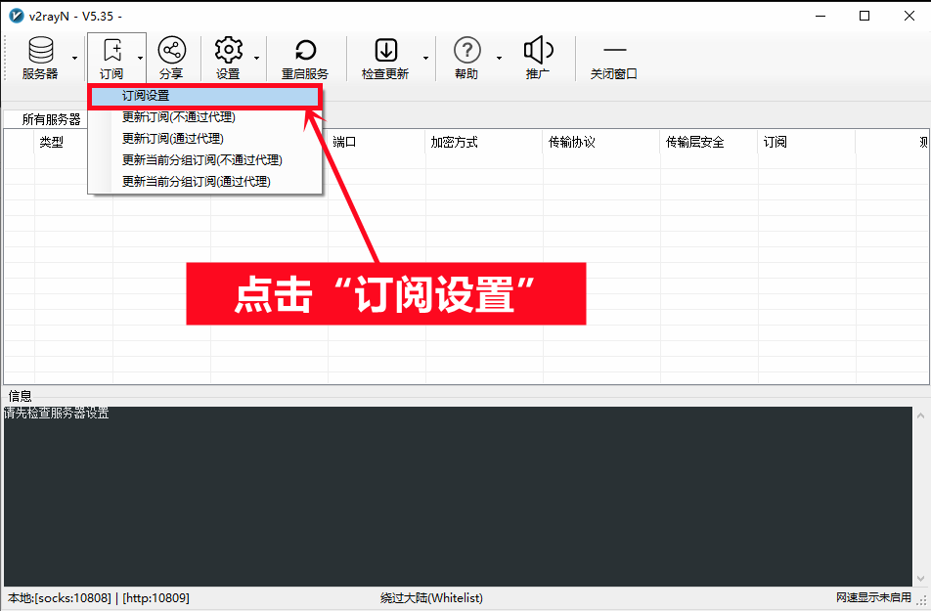Screen dimensions: 931x611
Task: Select 更新当前分组订阅(不通过代理) menu entry
Action: [201, 160]
